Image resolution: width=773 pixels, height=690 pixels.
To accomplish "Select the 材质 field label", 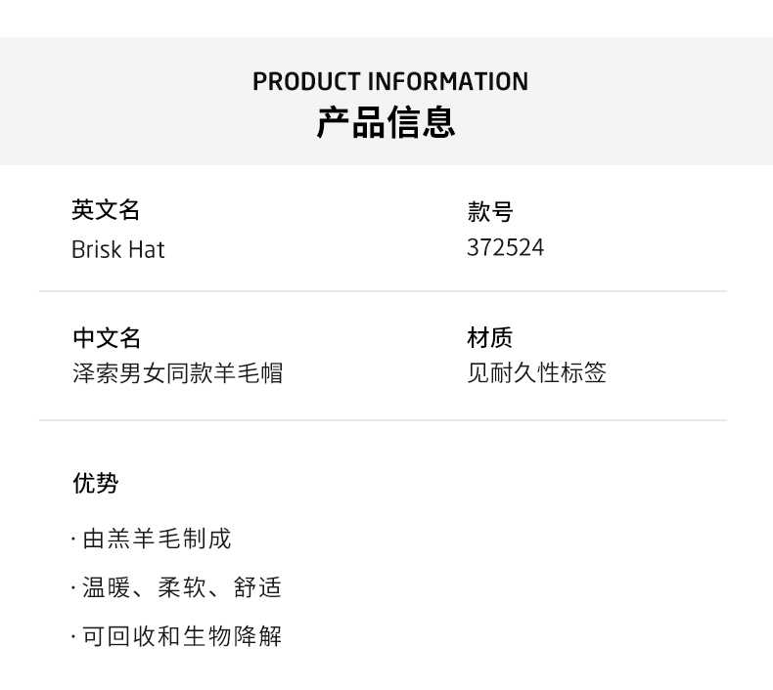I will [x=490, y=338].
